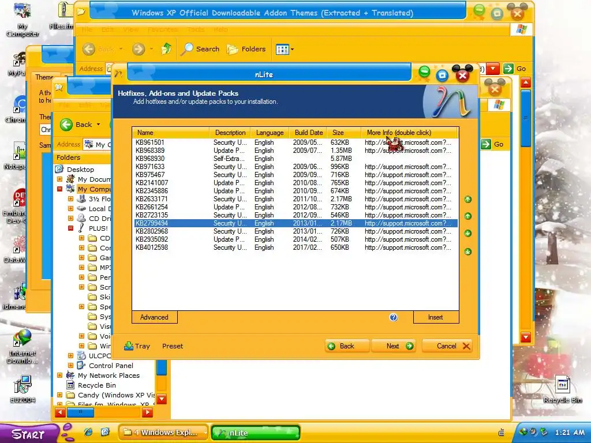
Task: Click the Go arrow in back Explorer address bar
Action: (508, 69)
